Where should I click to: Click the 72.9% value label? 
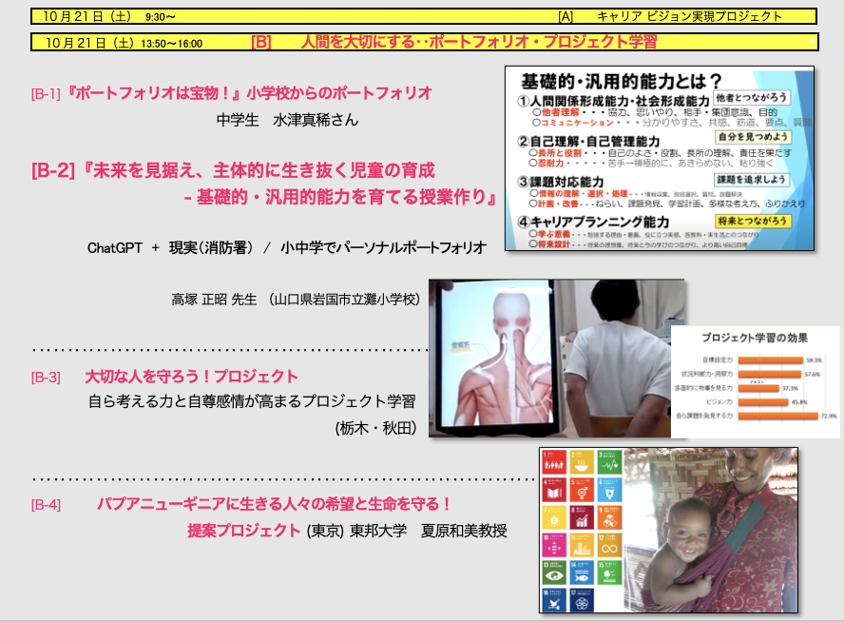coord(829,417)
